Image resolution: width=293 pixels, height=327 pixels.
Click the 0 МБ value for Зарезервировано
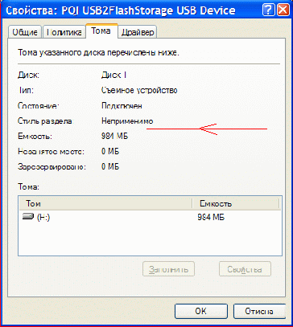110,167
